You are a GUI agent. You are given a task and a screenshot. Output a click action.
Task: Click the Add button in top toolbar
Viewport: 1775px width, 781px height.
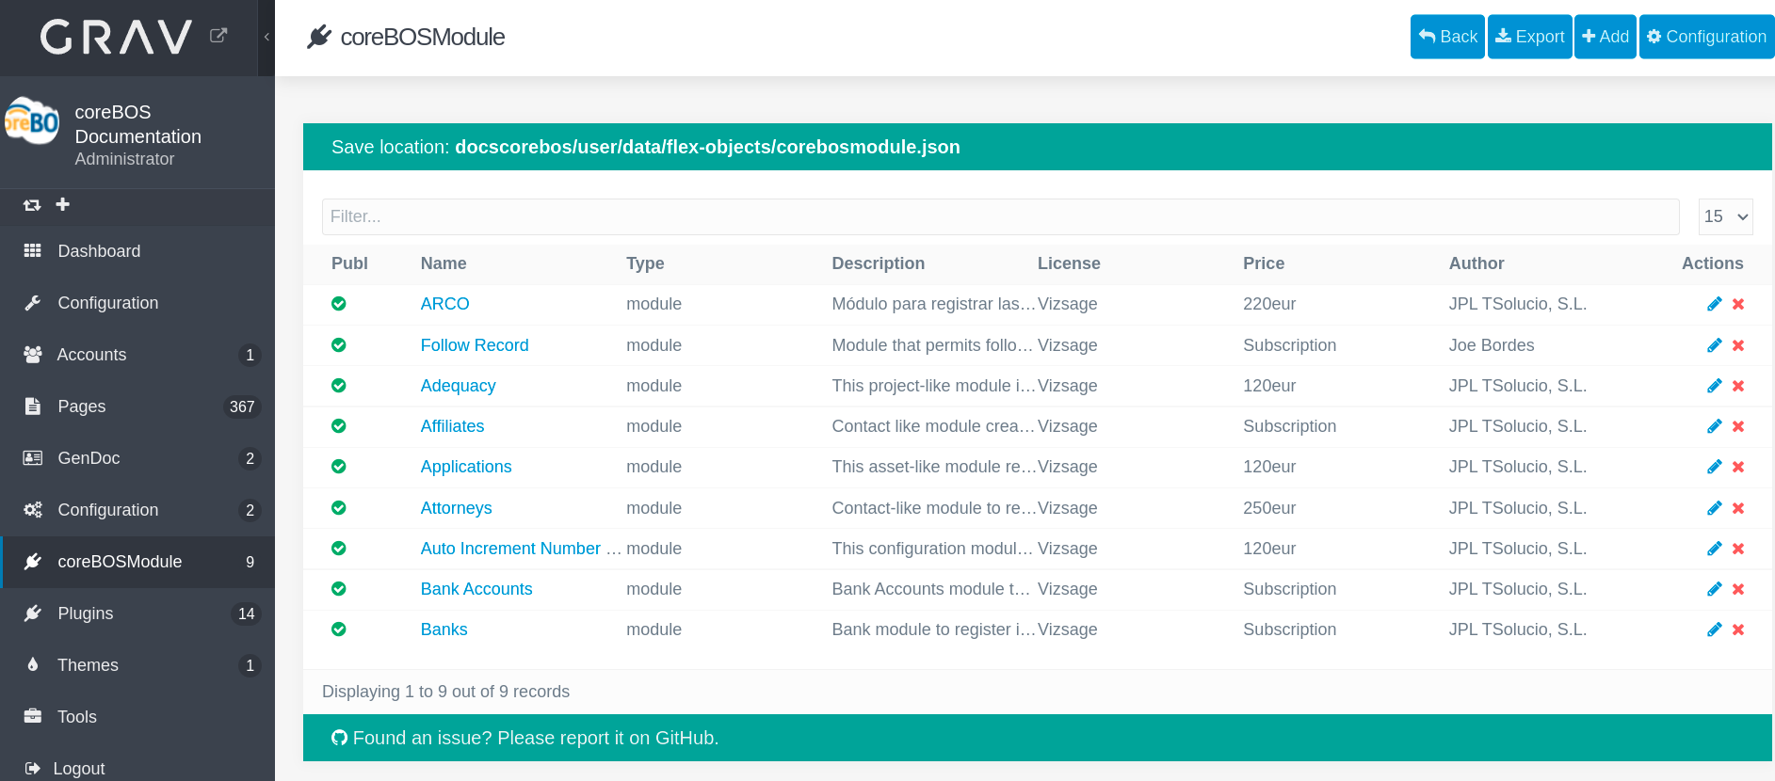pos(1605,37)
